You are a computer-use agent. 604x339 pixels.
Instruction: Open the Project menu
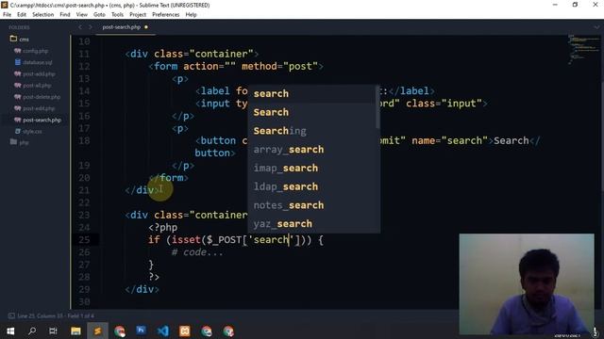tap(138, 15)
